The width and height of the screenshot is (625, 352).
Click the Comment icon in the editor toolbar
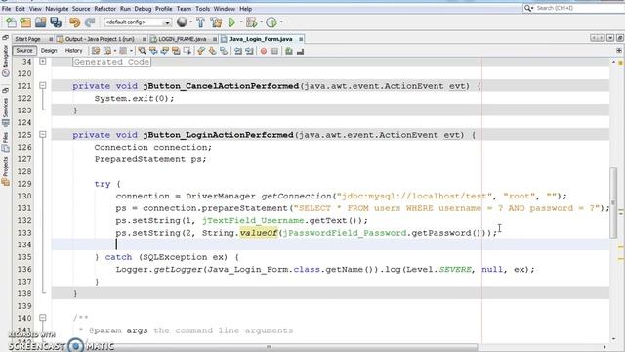(x=289, y=51)
